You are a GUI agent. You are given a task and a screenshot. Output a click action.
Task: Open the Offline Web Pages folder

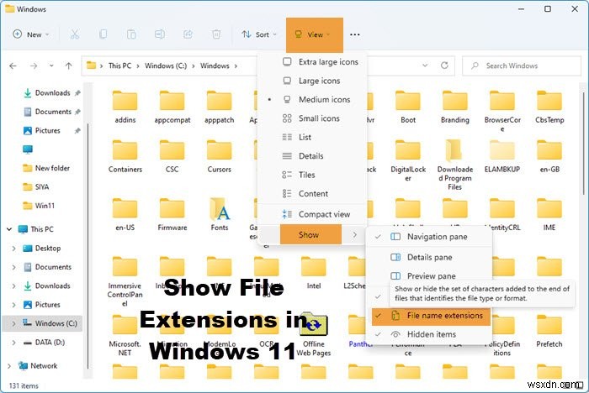pos(314,334)
